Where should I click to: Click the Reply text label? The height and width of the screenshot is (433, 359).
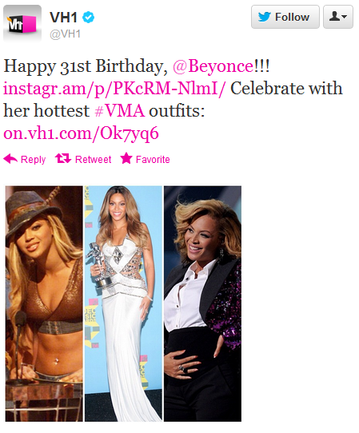(x=33, y=160)
